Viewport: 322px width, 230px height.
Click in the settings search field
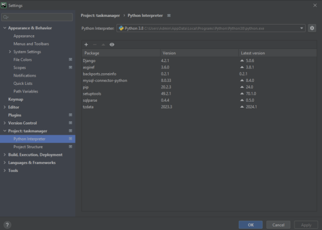37,17
